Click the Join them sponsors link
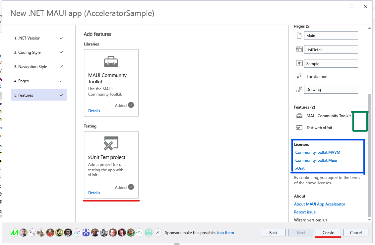Viewport: 375px width, 245px height. [x=225, y=232]
